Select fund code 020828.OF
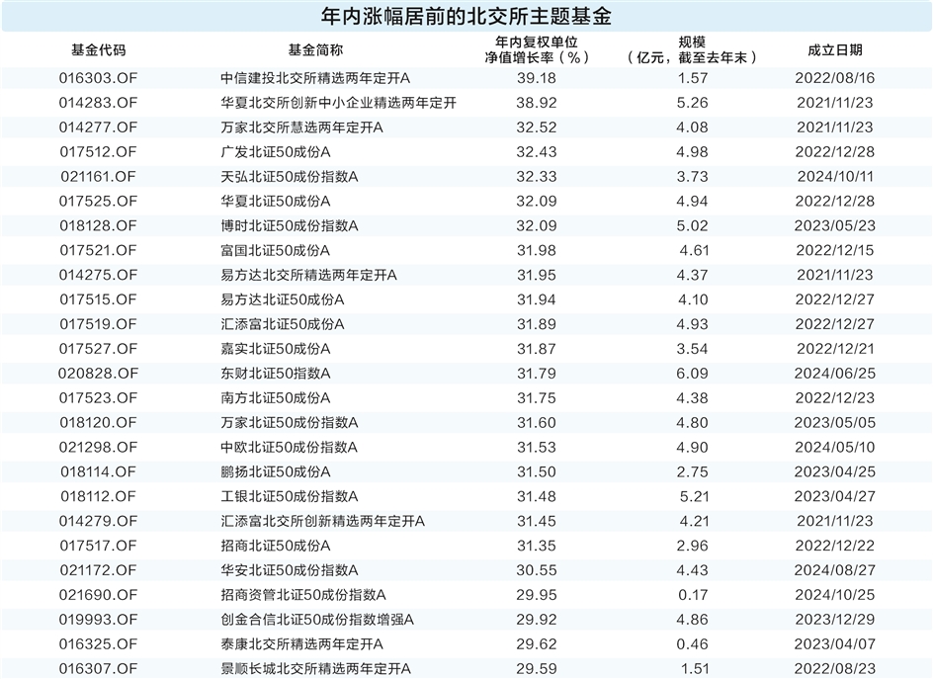The image size is (933, 679). [x=98, y=374]
